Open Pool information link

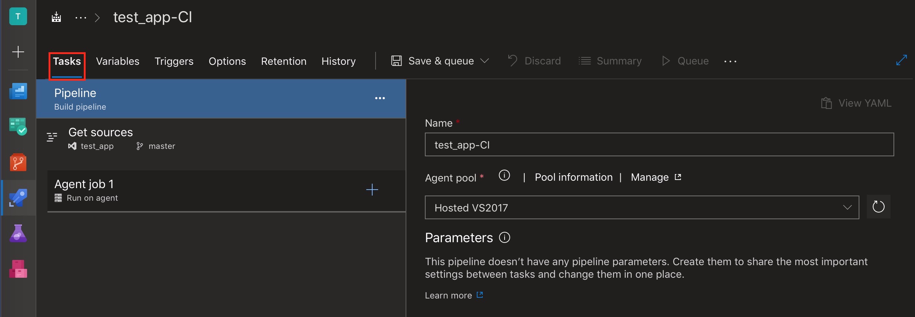click(574, 177)
